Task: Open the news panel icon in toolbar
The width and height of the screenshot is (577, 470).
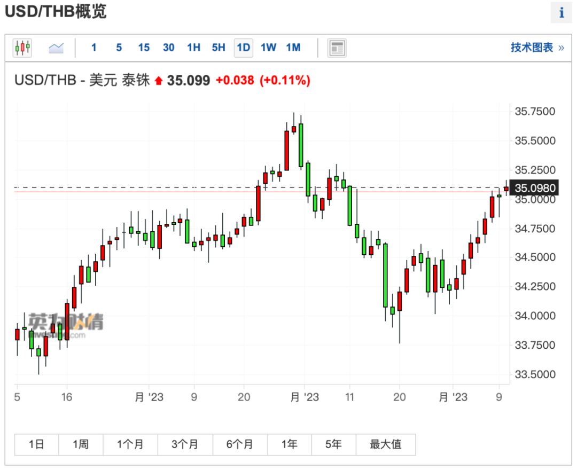Action: 337,48
